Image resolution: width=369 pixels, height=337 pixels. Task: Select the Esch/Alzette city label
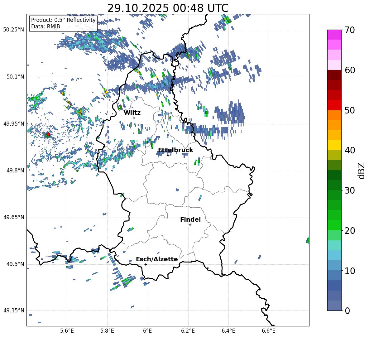click(157, 259)
